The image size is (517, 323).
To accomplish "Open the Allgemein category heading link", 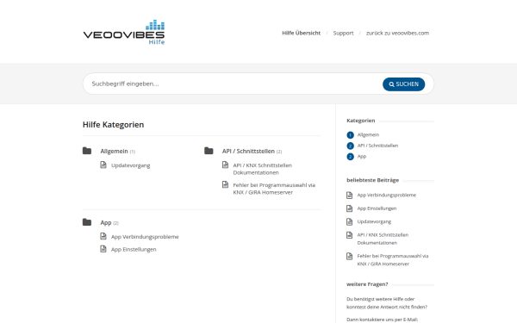I will click(114, 151).
